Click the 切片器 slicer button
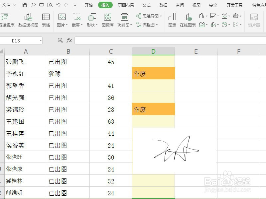Screen dimensions: 266x199 coord(254,19)
